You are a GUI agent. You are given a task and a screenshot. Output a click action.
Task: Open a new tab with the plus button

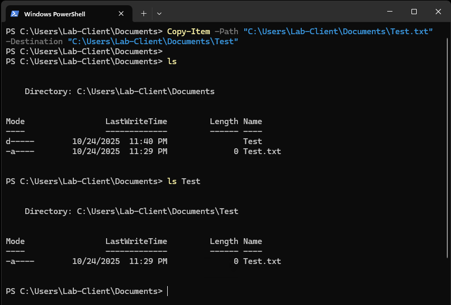143,13
